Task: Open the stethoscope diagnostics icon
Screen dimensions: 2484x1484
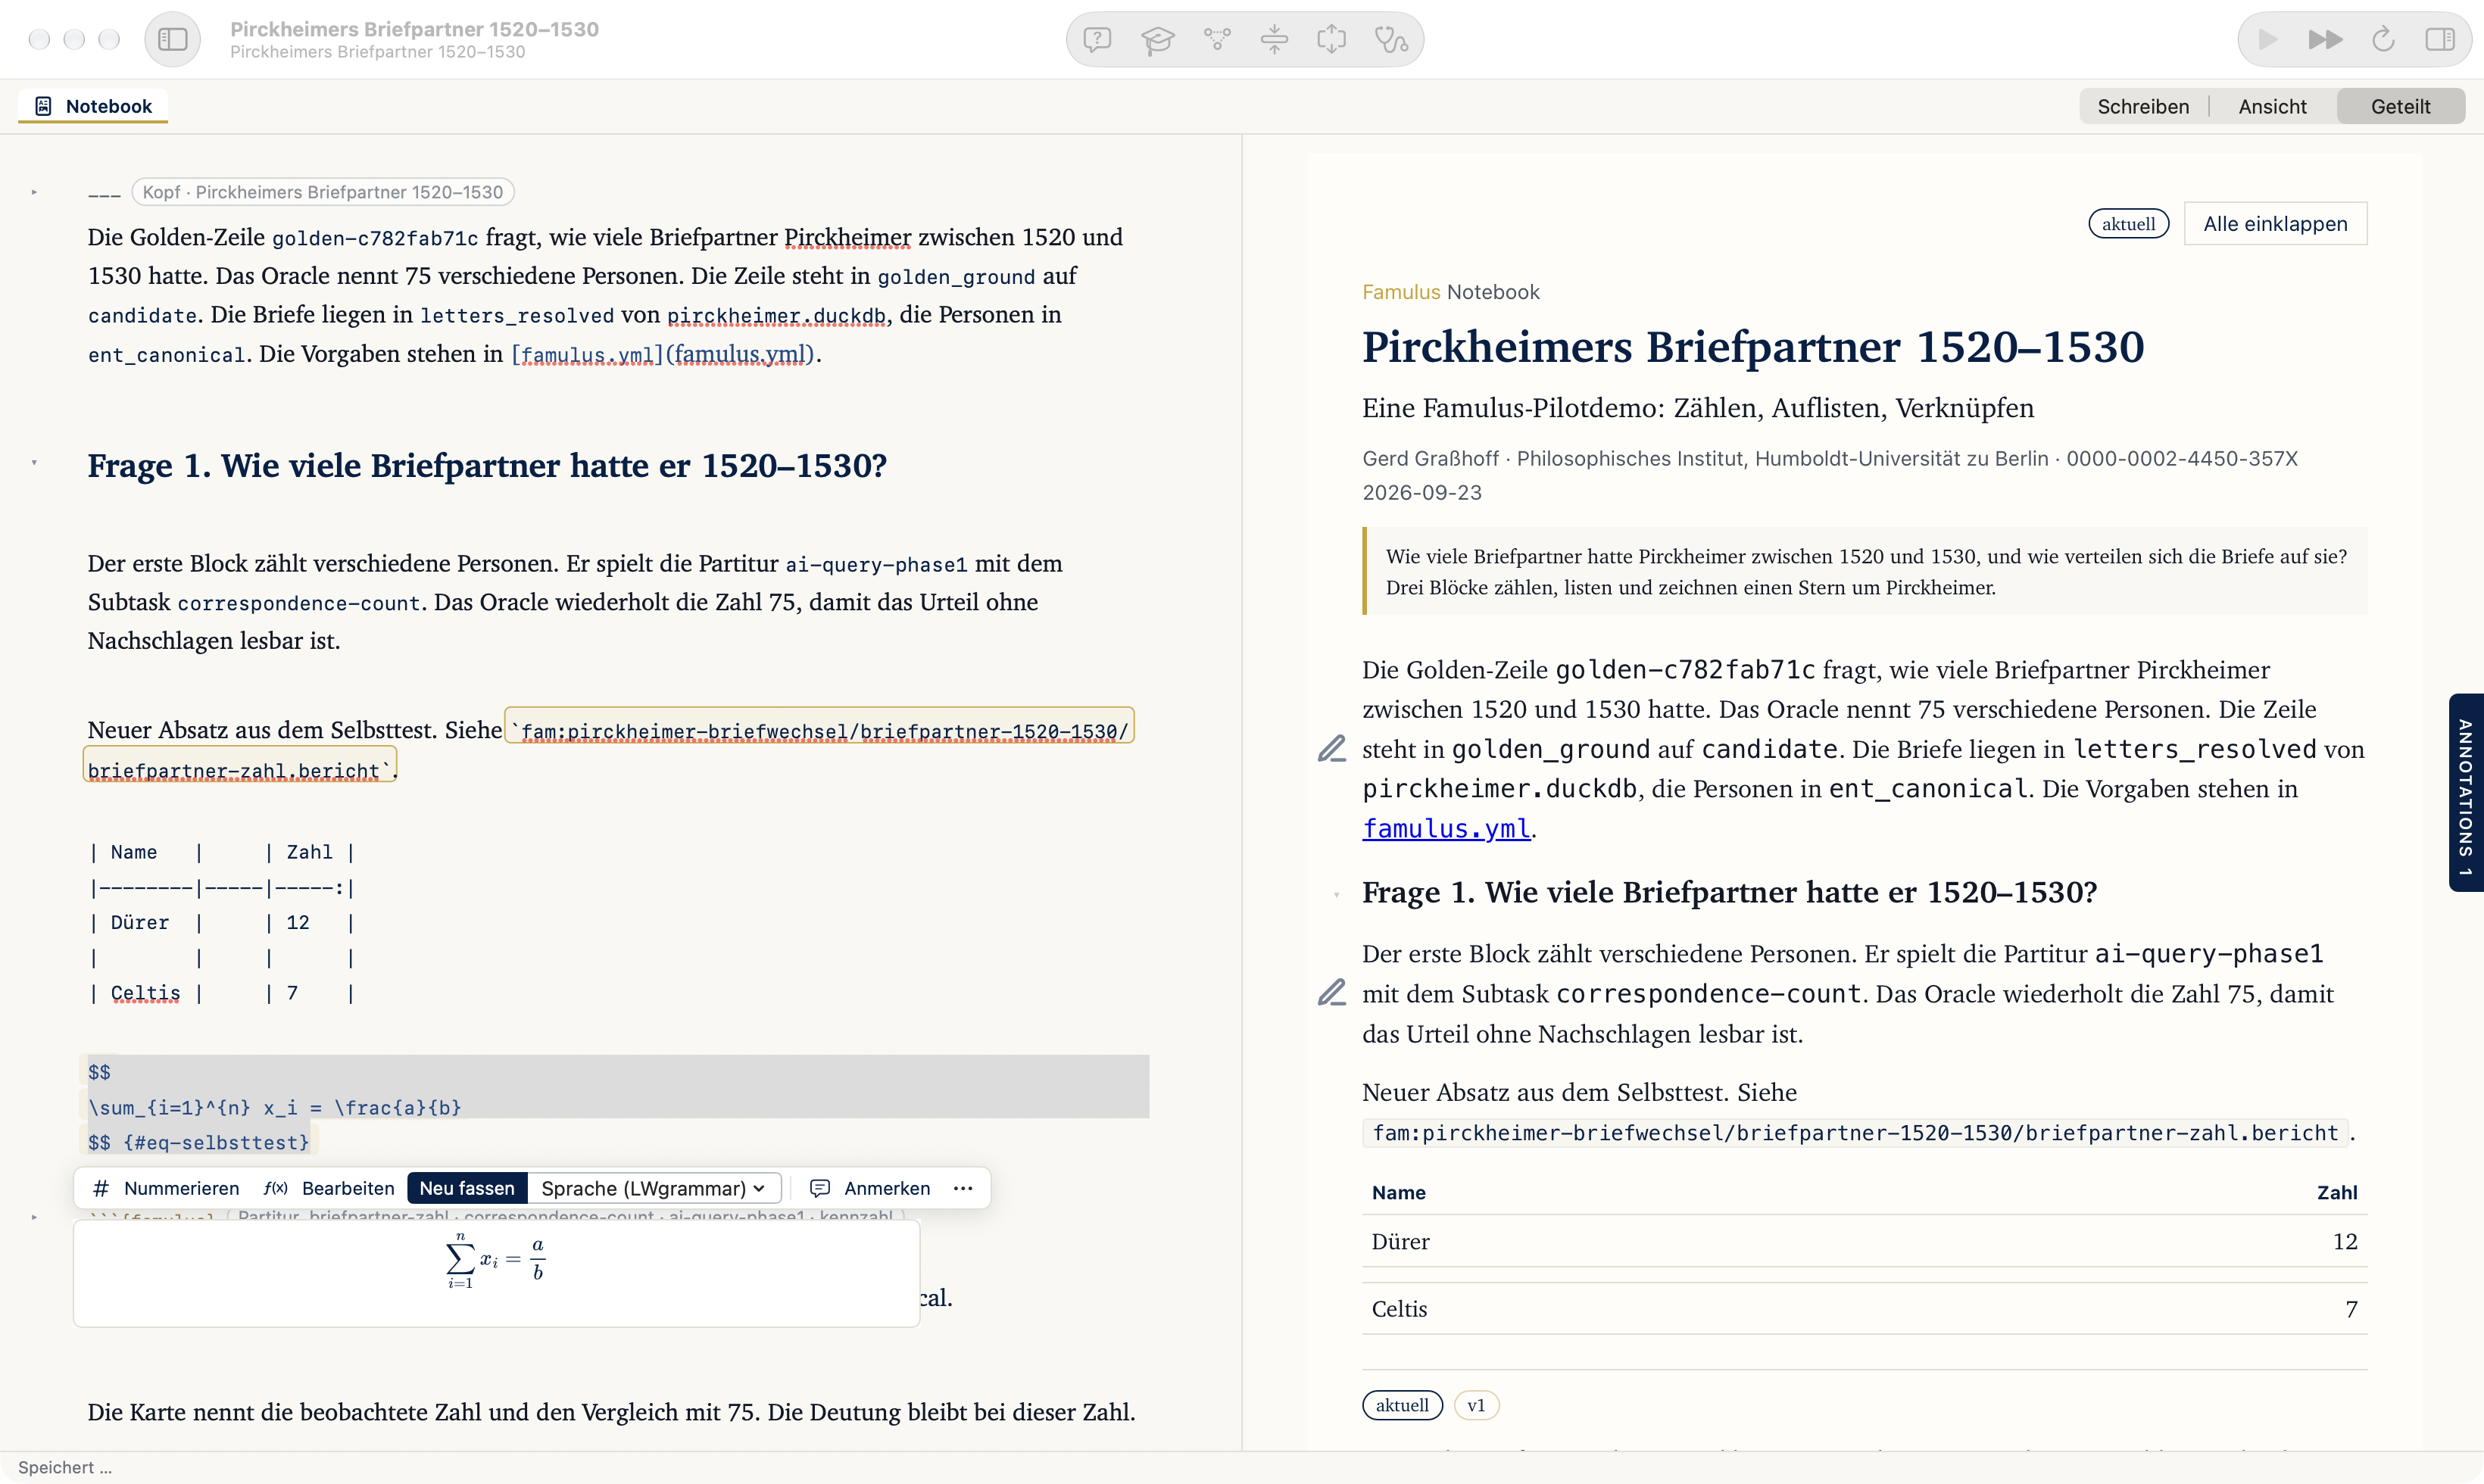Action: pos(1391,39)
